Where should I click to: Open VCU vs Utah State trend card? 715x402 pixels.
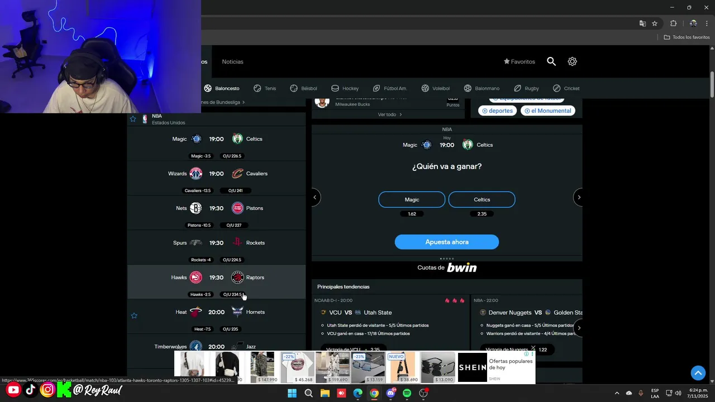390,324
